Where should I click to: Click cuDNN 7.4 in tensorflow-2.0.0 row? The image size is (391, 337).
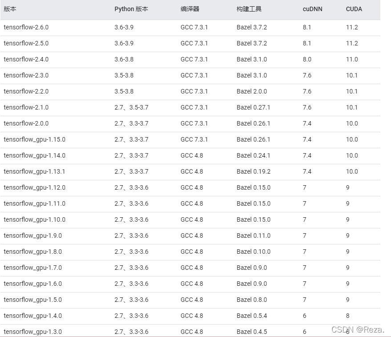(307, 123)
